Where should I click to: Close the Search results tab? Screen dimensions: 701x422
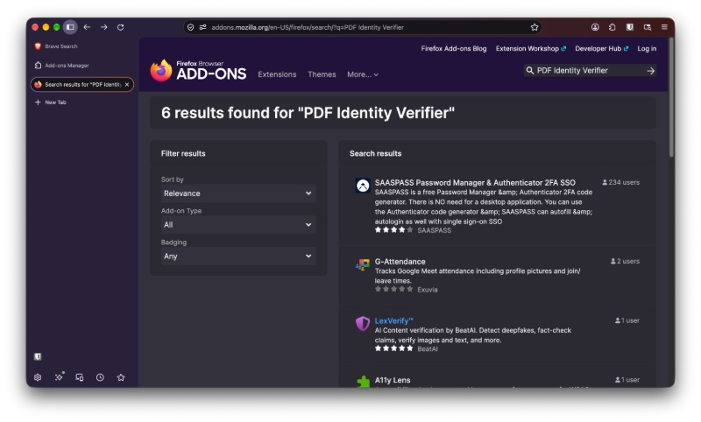pyautogui.click(x=127, y=84)
